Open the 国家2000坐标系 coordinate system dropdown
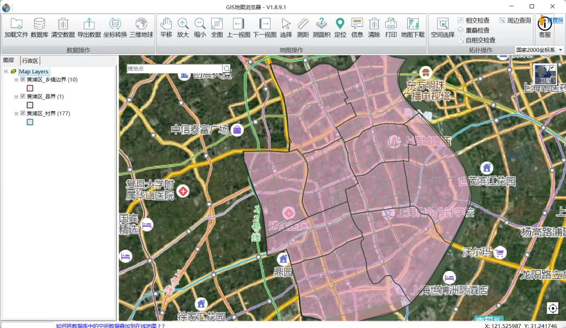The image size is (566, 328). coord(539,50)
